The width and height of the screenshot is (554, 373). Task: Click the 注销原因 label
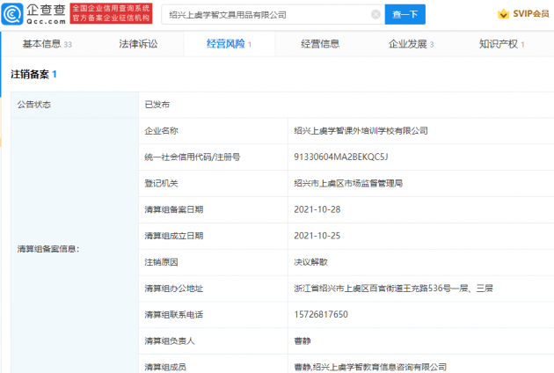162,262
